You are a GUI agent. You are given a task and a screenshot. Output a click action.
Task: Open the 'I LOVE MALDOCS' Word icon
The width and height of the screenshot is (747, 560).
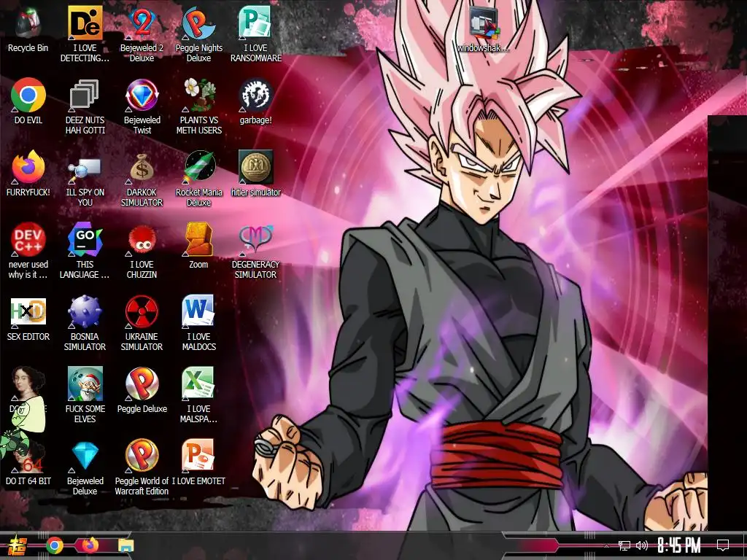[x=198, y=312]
